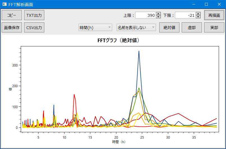
Task: Save the graph using the 画像保存 button
Action: coord(12,27)
